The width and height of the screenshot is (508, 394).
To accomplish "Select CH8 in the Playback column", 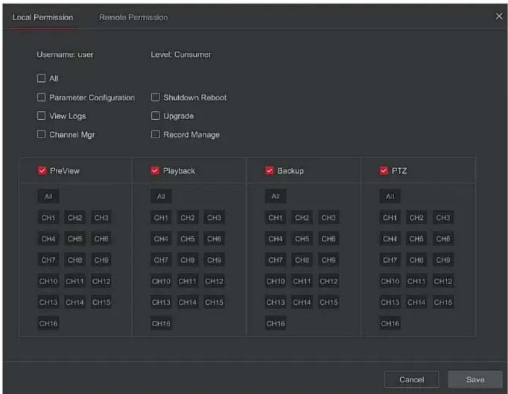I will [x=188, y=260].
